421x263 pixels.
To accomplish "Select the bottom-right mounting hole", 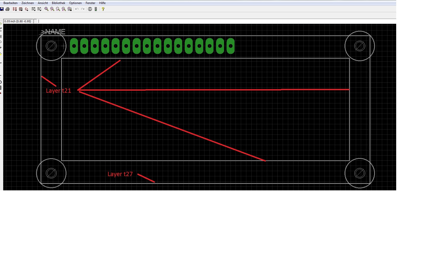I will tap(360, 173).
